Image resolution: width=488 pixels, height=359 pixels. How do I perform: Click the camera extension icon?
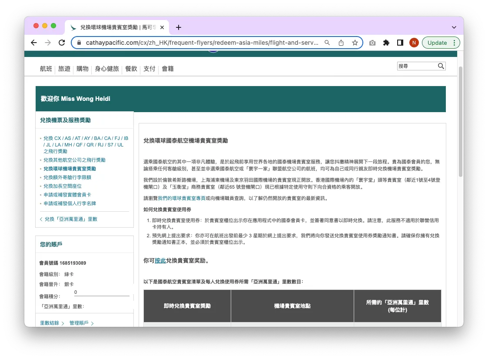point(372,43)
